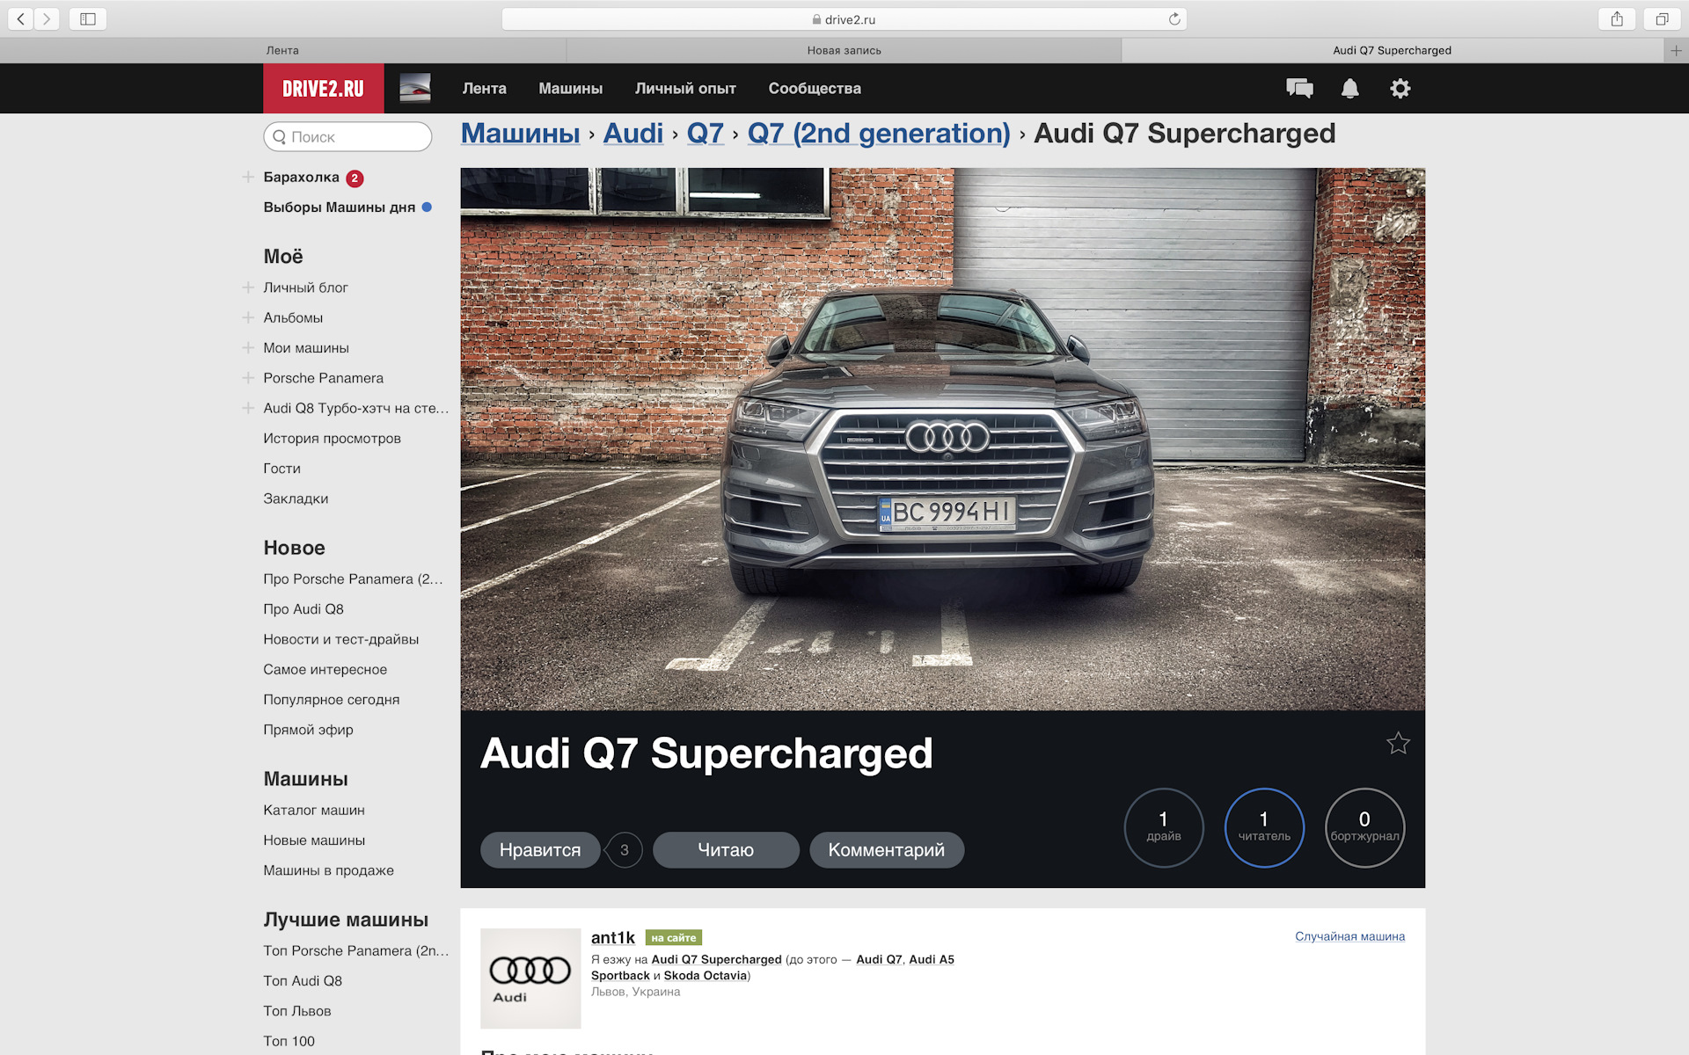Open the messages chat bubble icon
The height and width of the screenshot is (1055, 1689).
tap(1299, 88)
